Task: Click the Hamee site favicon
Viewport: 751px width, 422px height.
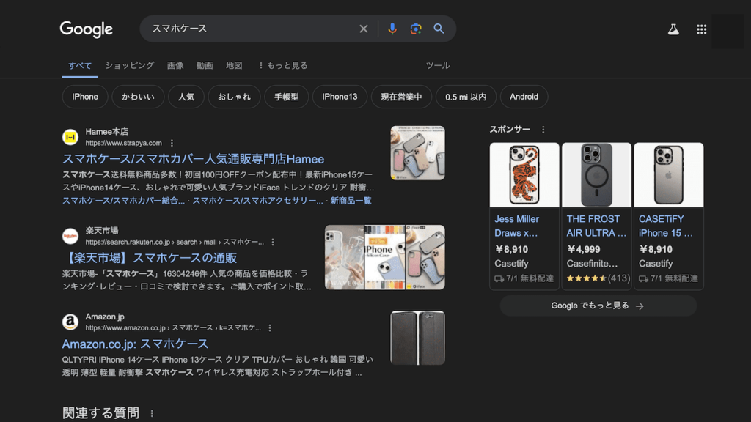Action: [70, 137]
